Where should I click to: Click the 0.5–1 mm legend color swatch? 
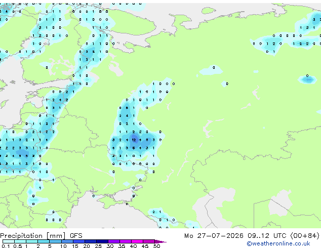pyautogui.click(x=20, y=241)
